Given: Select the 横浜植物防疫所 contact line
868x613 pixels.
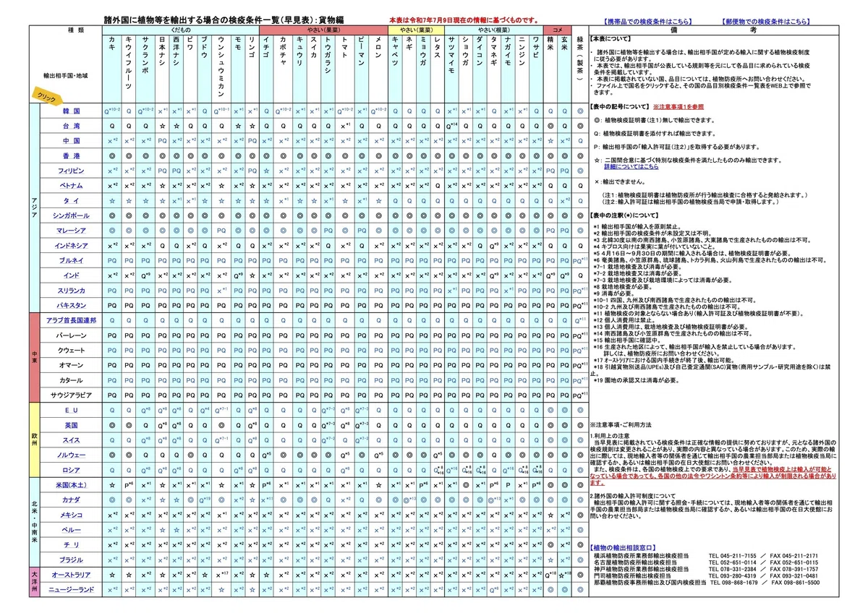Looking at the screenshot, I should (705, 556).
